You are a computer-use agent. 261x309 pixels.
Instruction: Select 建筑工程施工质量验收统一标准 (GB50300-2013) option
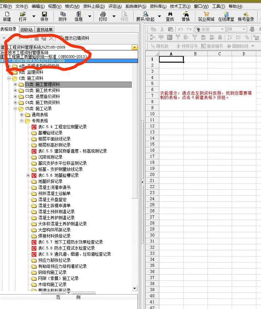click(x=69, y=57)
